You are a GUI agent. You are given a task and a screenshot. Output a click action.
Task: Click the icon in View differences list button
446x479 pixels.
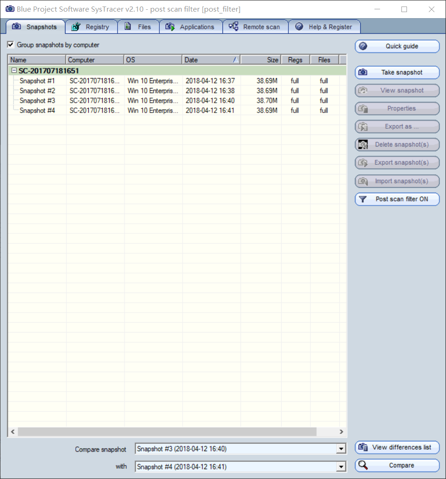[363, 447]
